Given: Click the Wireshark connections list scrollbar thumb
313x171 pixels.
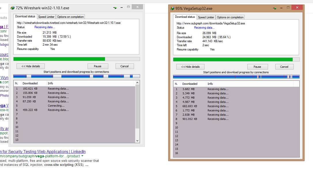Looking at the screenshot, I should point(137,106).
